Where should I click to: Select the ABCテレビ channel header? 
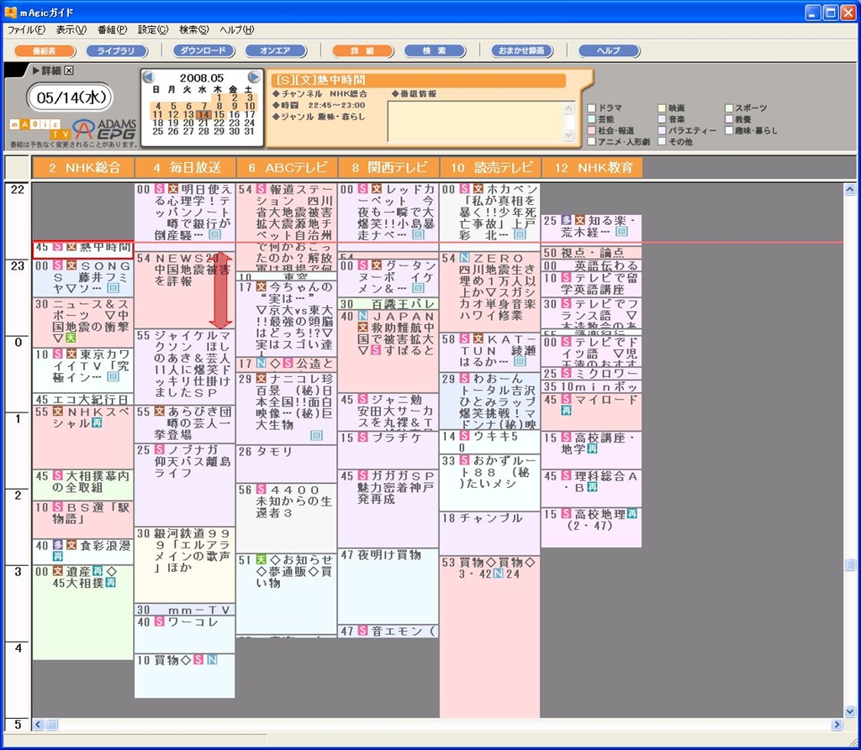287,167
